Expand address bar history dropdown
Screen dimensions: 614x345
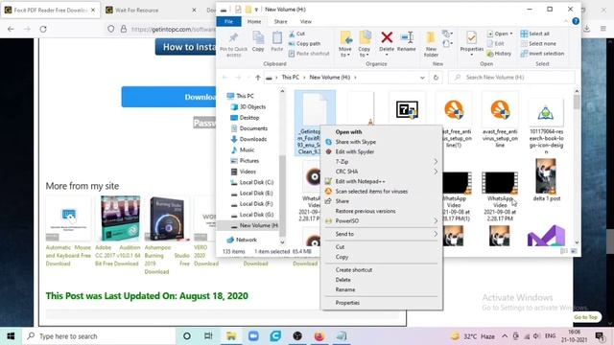[x=422, y=78]
